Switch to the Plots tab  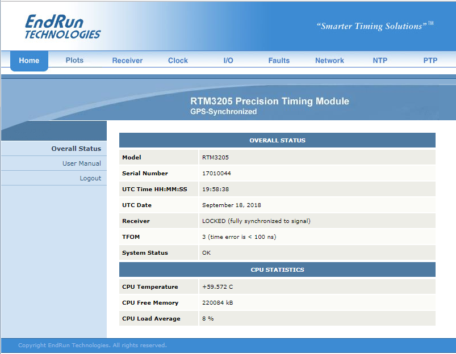74,60
